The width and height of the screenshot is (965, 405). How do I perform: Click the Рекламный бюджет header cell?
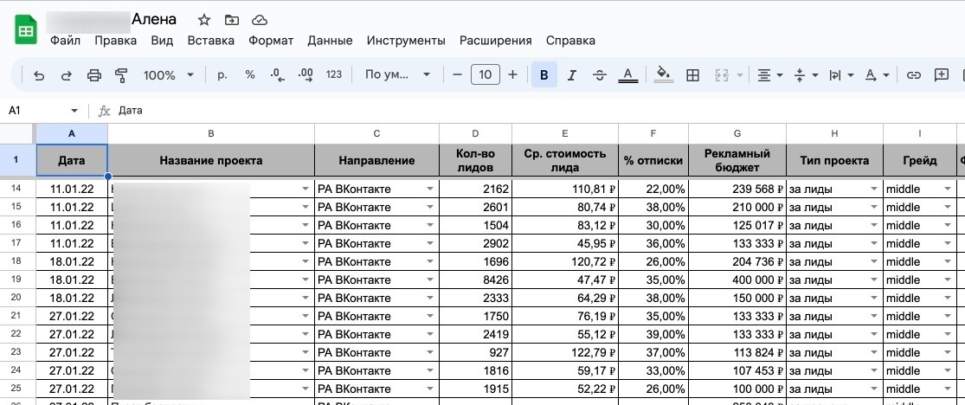[x=737, y=161]
